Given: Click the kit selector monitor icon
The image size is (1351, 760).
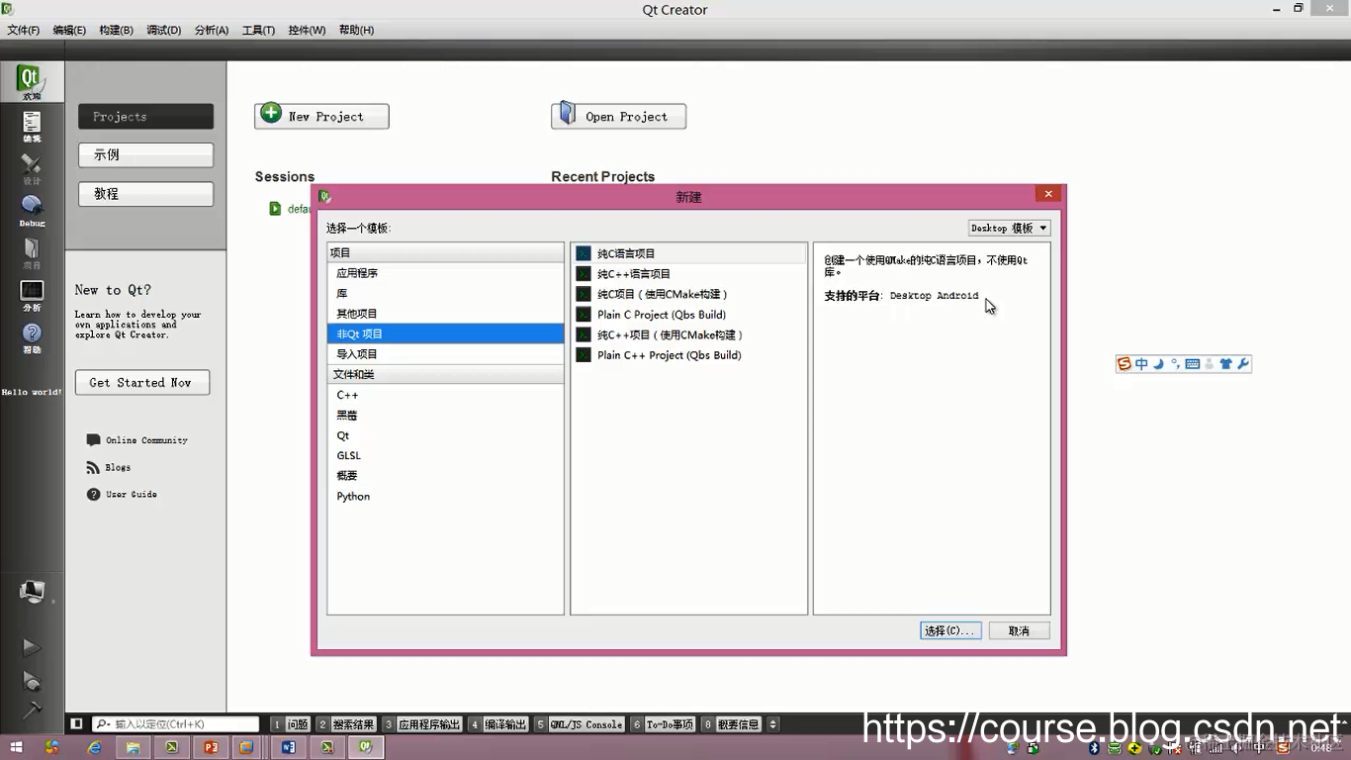Looking at the screenshot, I should pos(32,592).
